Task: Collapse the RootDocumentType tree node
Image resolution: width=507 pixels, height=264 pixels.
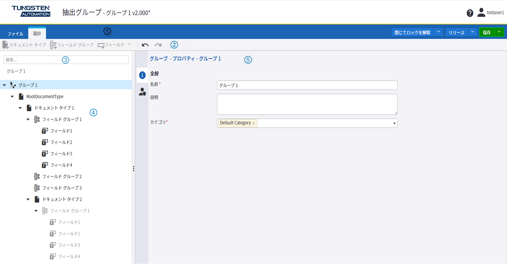Action: tap(12, 97)
